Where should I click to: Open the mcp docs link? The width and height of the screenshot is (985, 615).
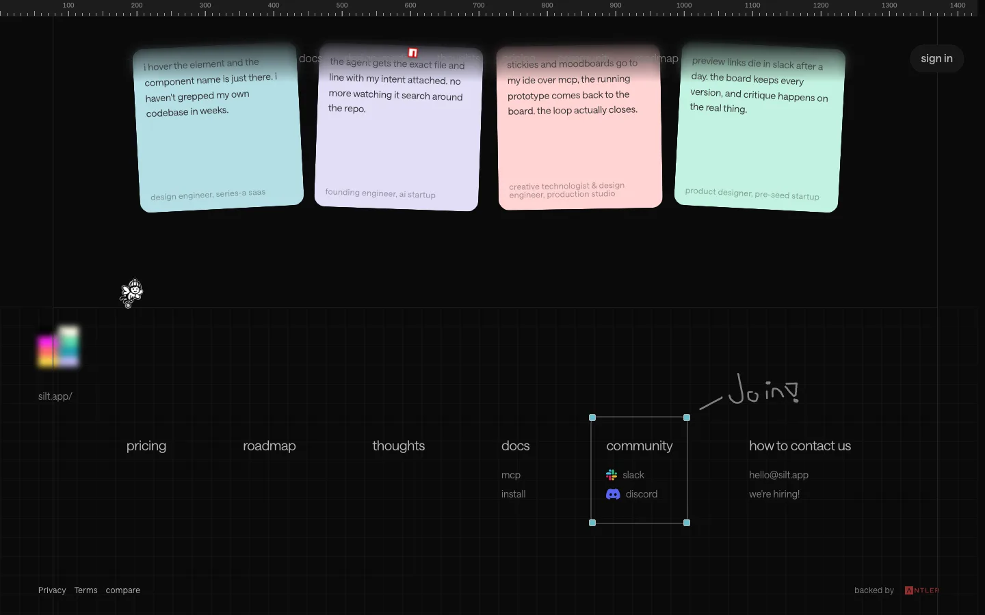(511, 475)
